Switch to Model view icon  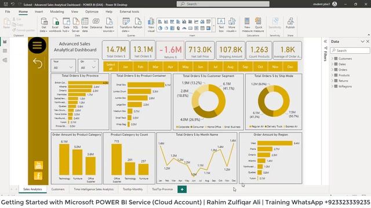pos(5,60)
